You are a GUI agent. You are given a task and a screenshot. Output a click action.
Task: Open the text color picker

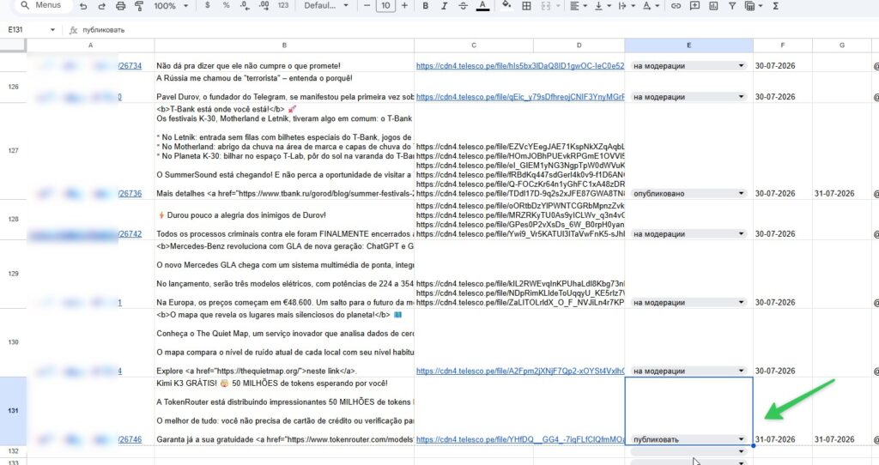(x=482, y=6)
